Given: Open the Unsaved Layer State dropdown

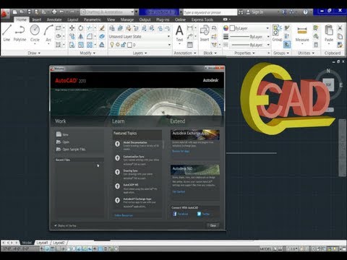Looking at the screenshot, I should pos(140,37).
